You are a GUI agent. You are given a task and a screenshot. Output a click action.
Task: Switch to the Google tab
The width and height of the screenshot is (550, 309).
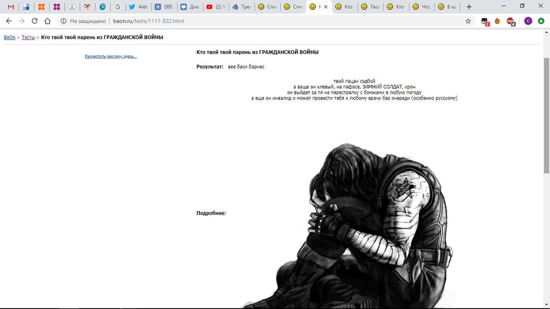coord(118,7)
